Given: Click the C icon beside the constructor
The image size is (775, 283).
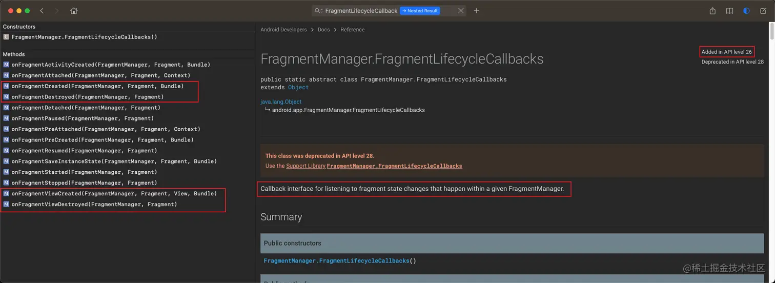Looking at the screenshot, I should coord(6,37).
